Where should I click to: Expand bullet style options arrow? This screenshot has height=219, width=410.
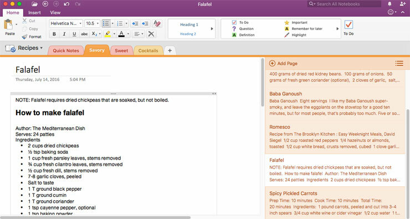[112, 23]
